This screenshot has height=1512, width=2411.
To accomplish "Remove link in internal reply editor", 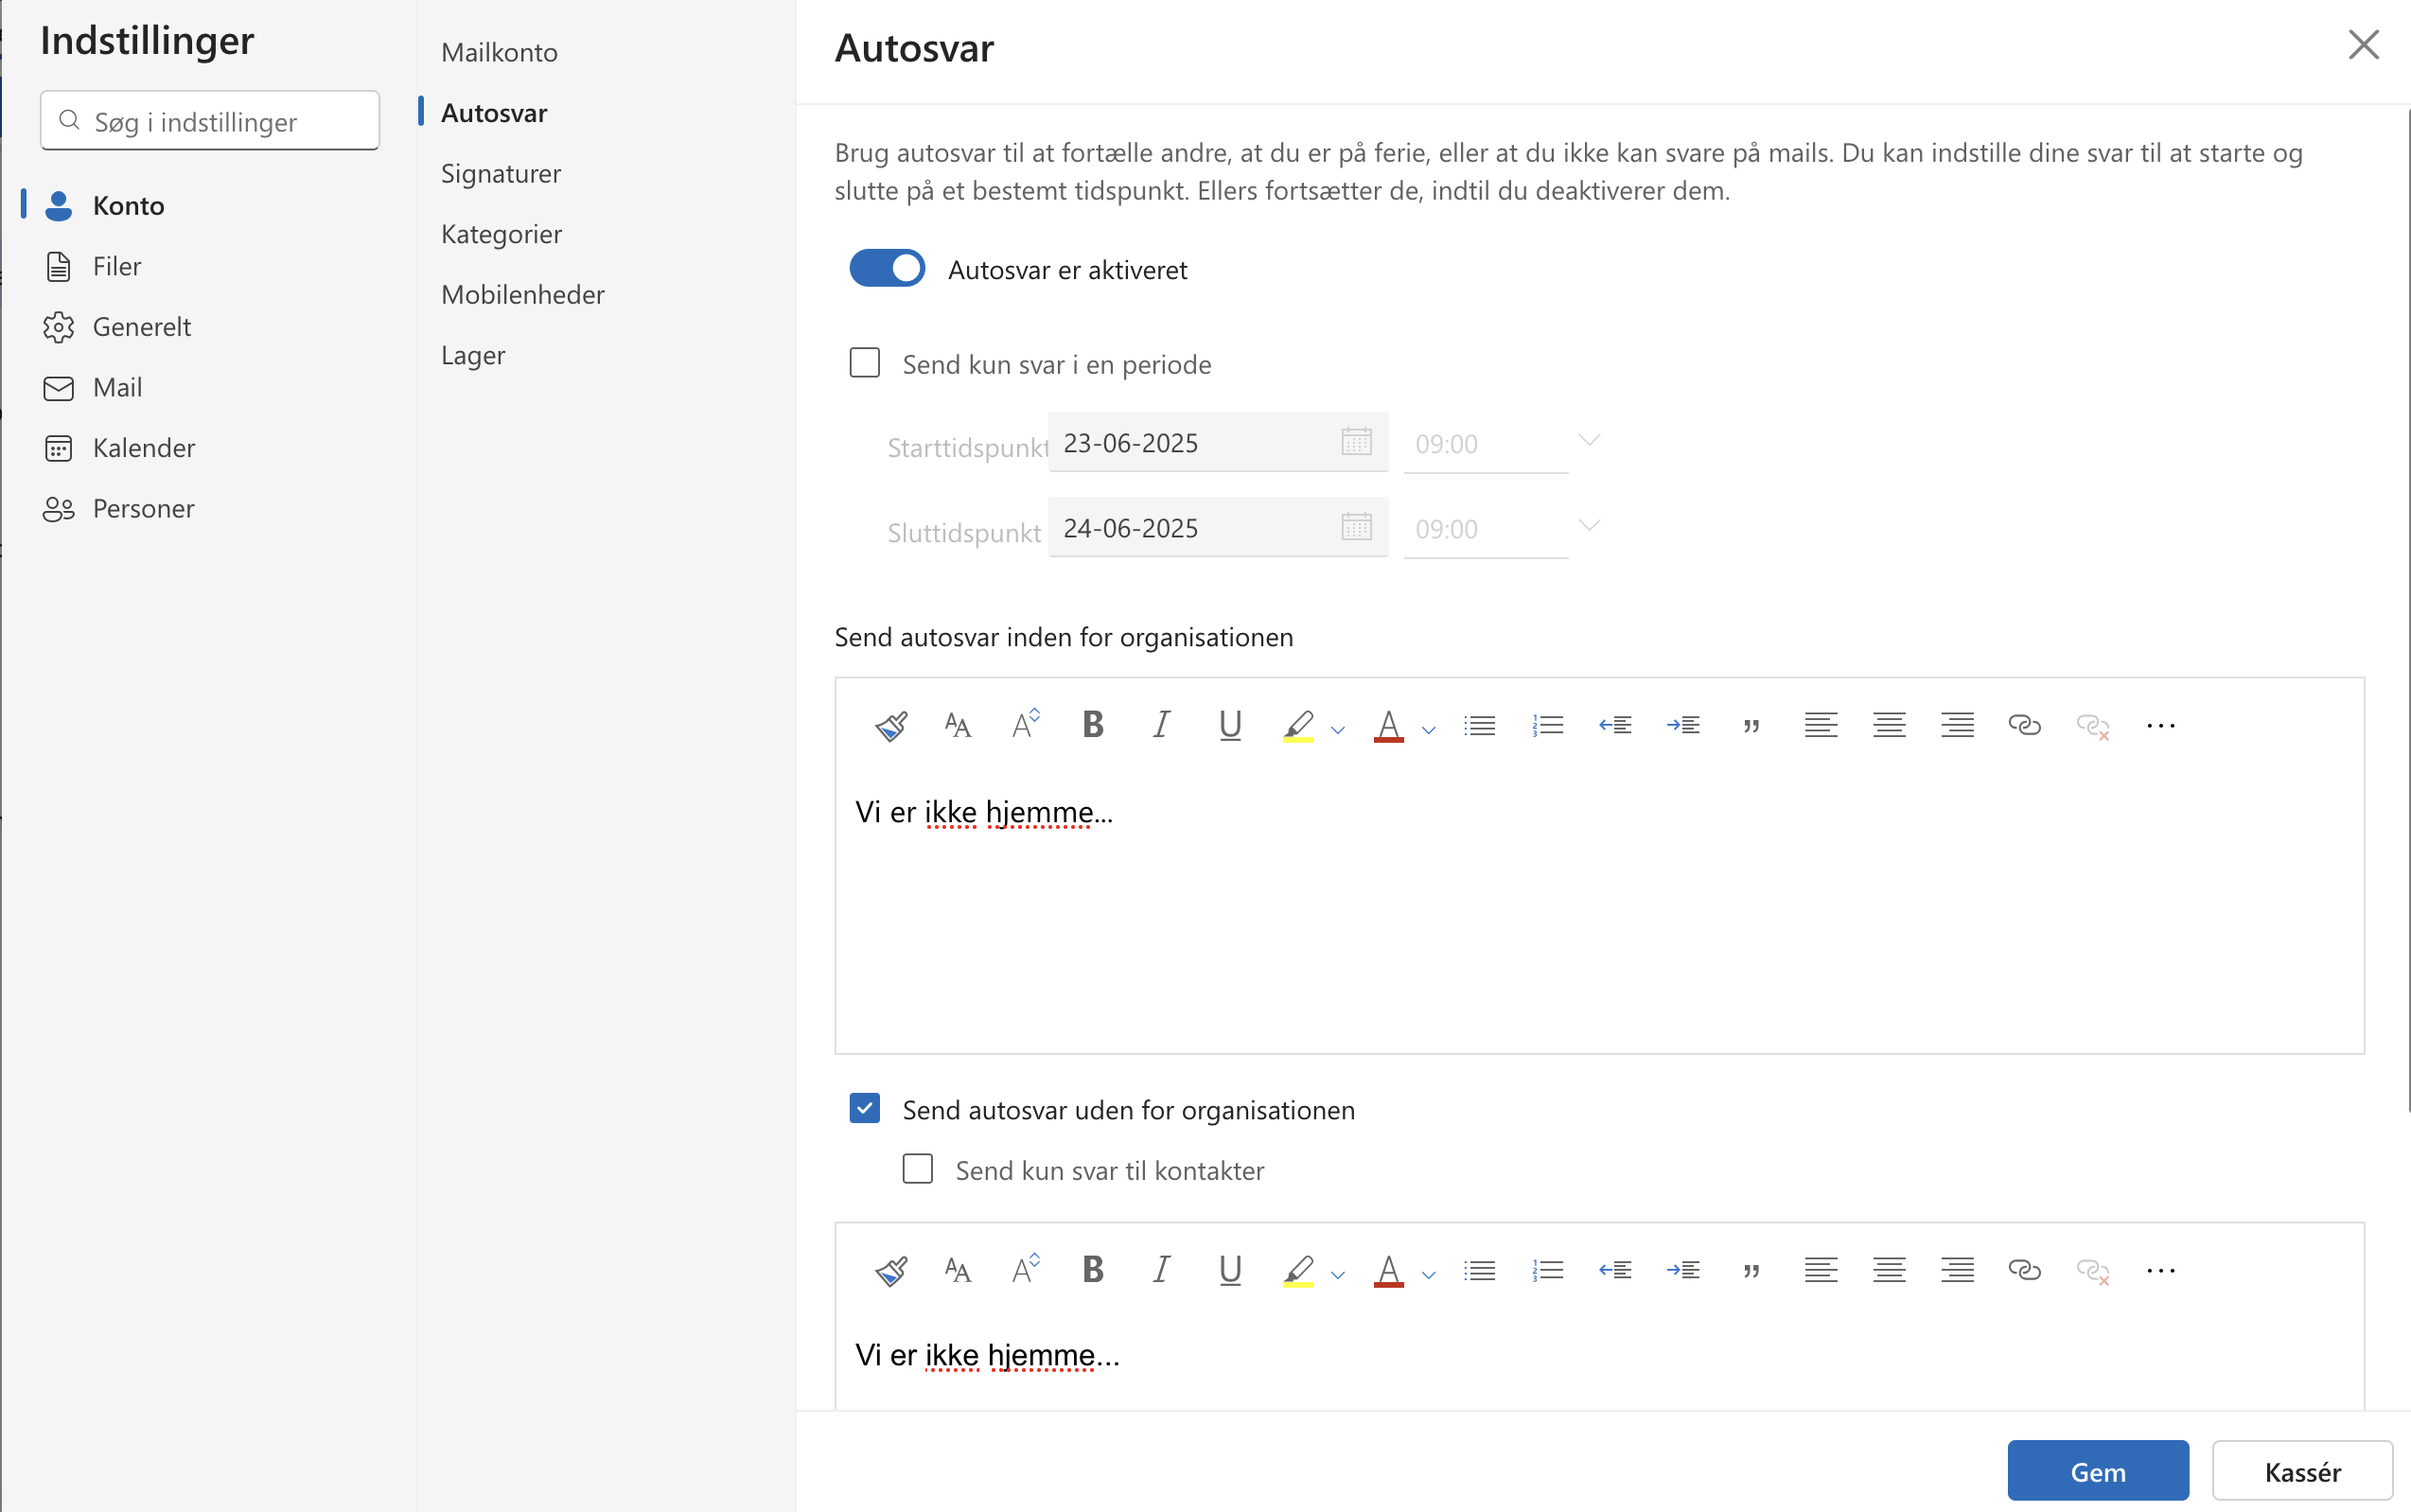I will click(2093, 726).
